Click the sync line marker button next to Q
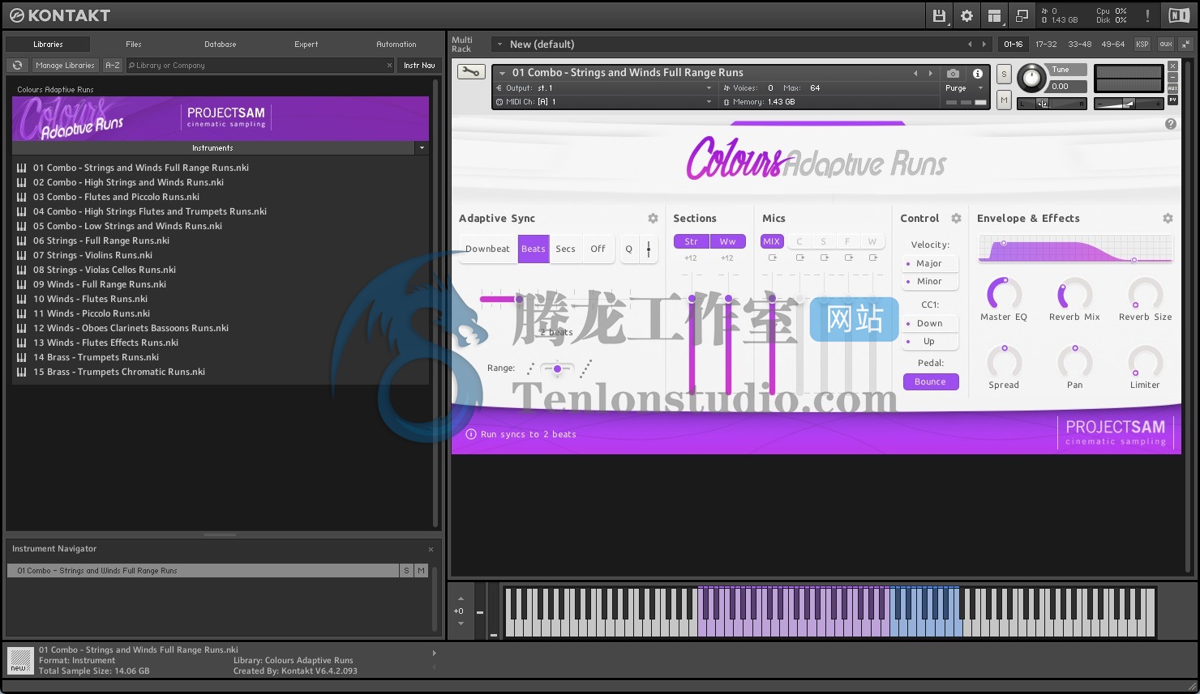This screenshot has height=694, width=1200. [648, 249]
